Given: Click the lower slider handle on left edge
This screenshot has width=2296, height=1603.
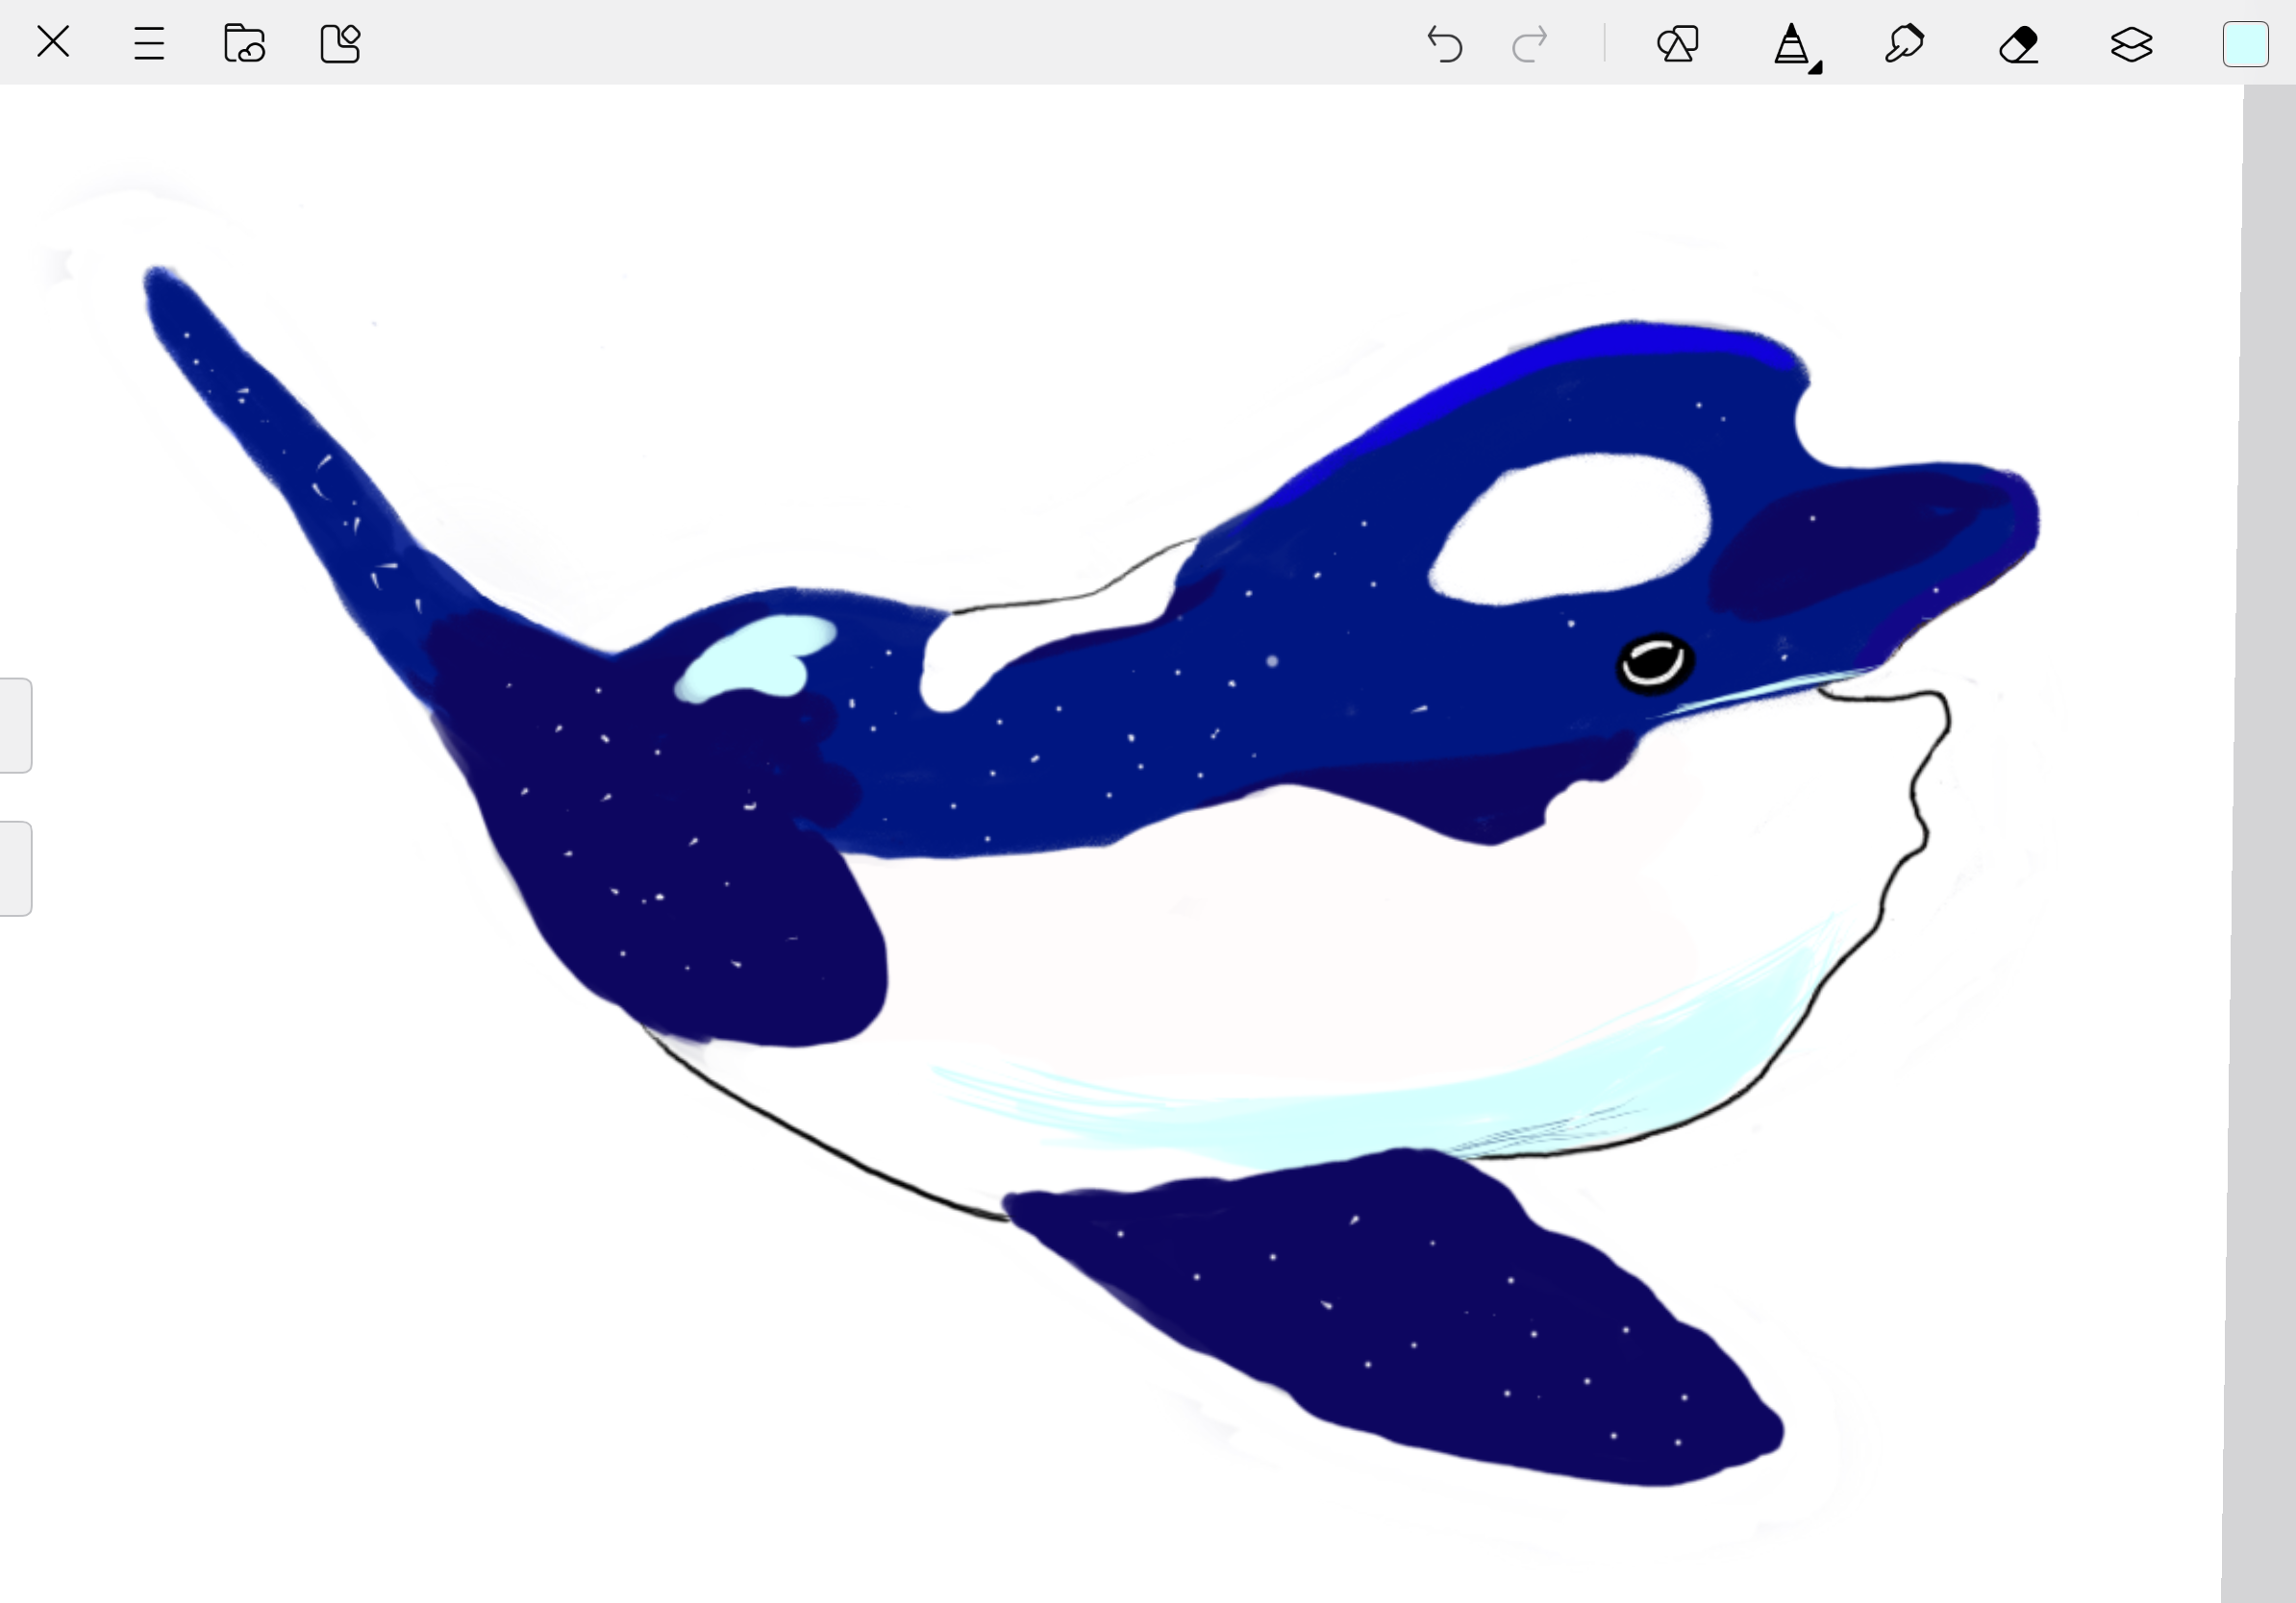Looking at the screenshot, I should (x=15, y=869).
